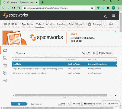Open a new browser tab
The width and height of the screenshot is (122, 109).
[43, 2]
